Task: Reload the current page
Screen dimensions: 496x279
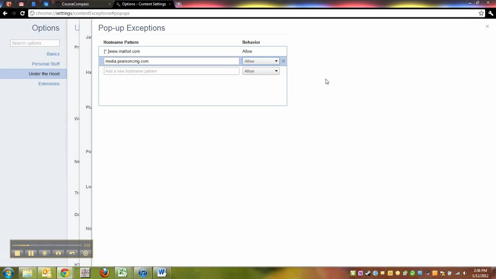Action: pos(22,13)
